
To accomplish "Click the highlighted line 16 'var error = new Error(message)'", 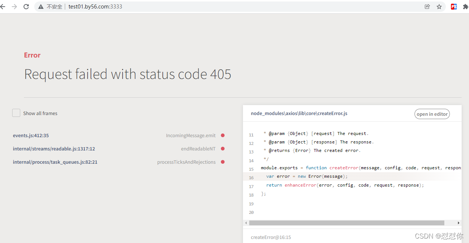I will pos(307,176).
